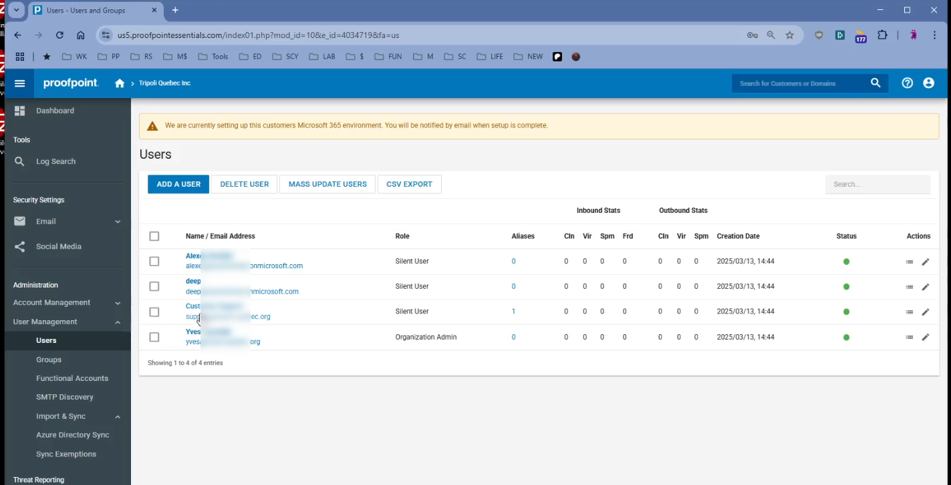The width and height of the screenshot is (951, 485).
Task: Click the browser zoom magnifier icon
Action: pyautogui.click(x=771, y=35)
